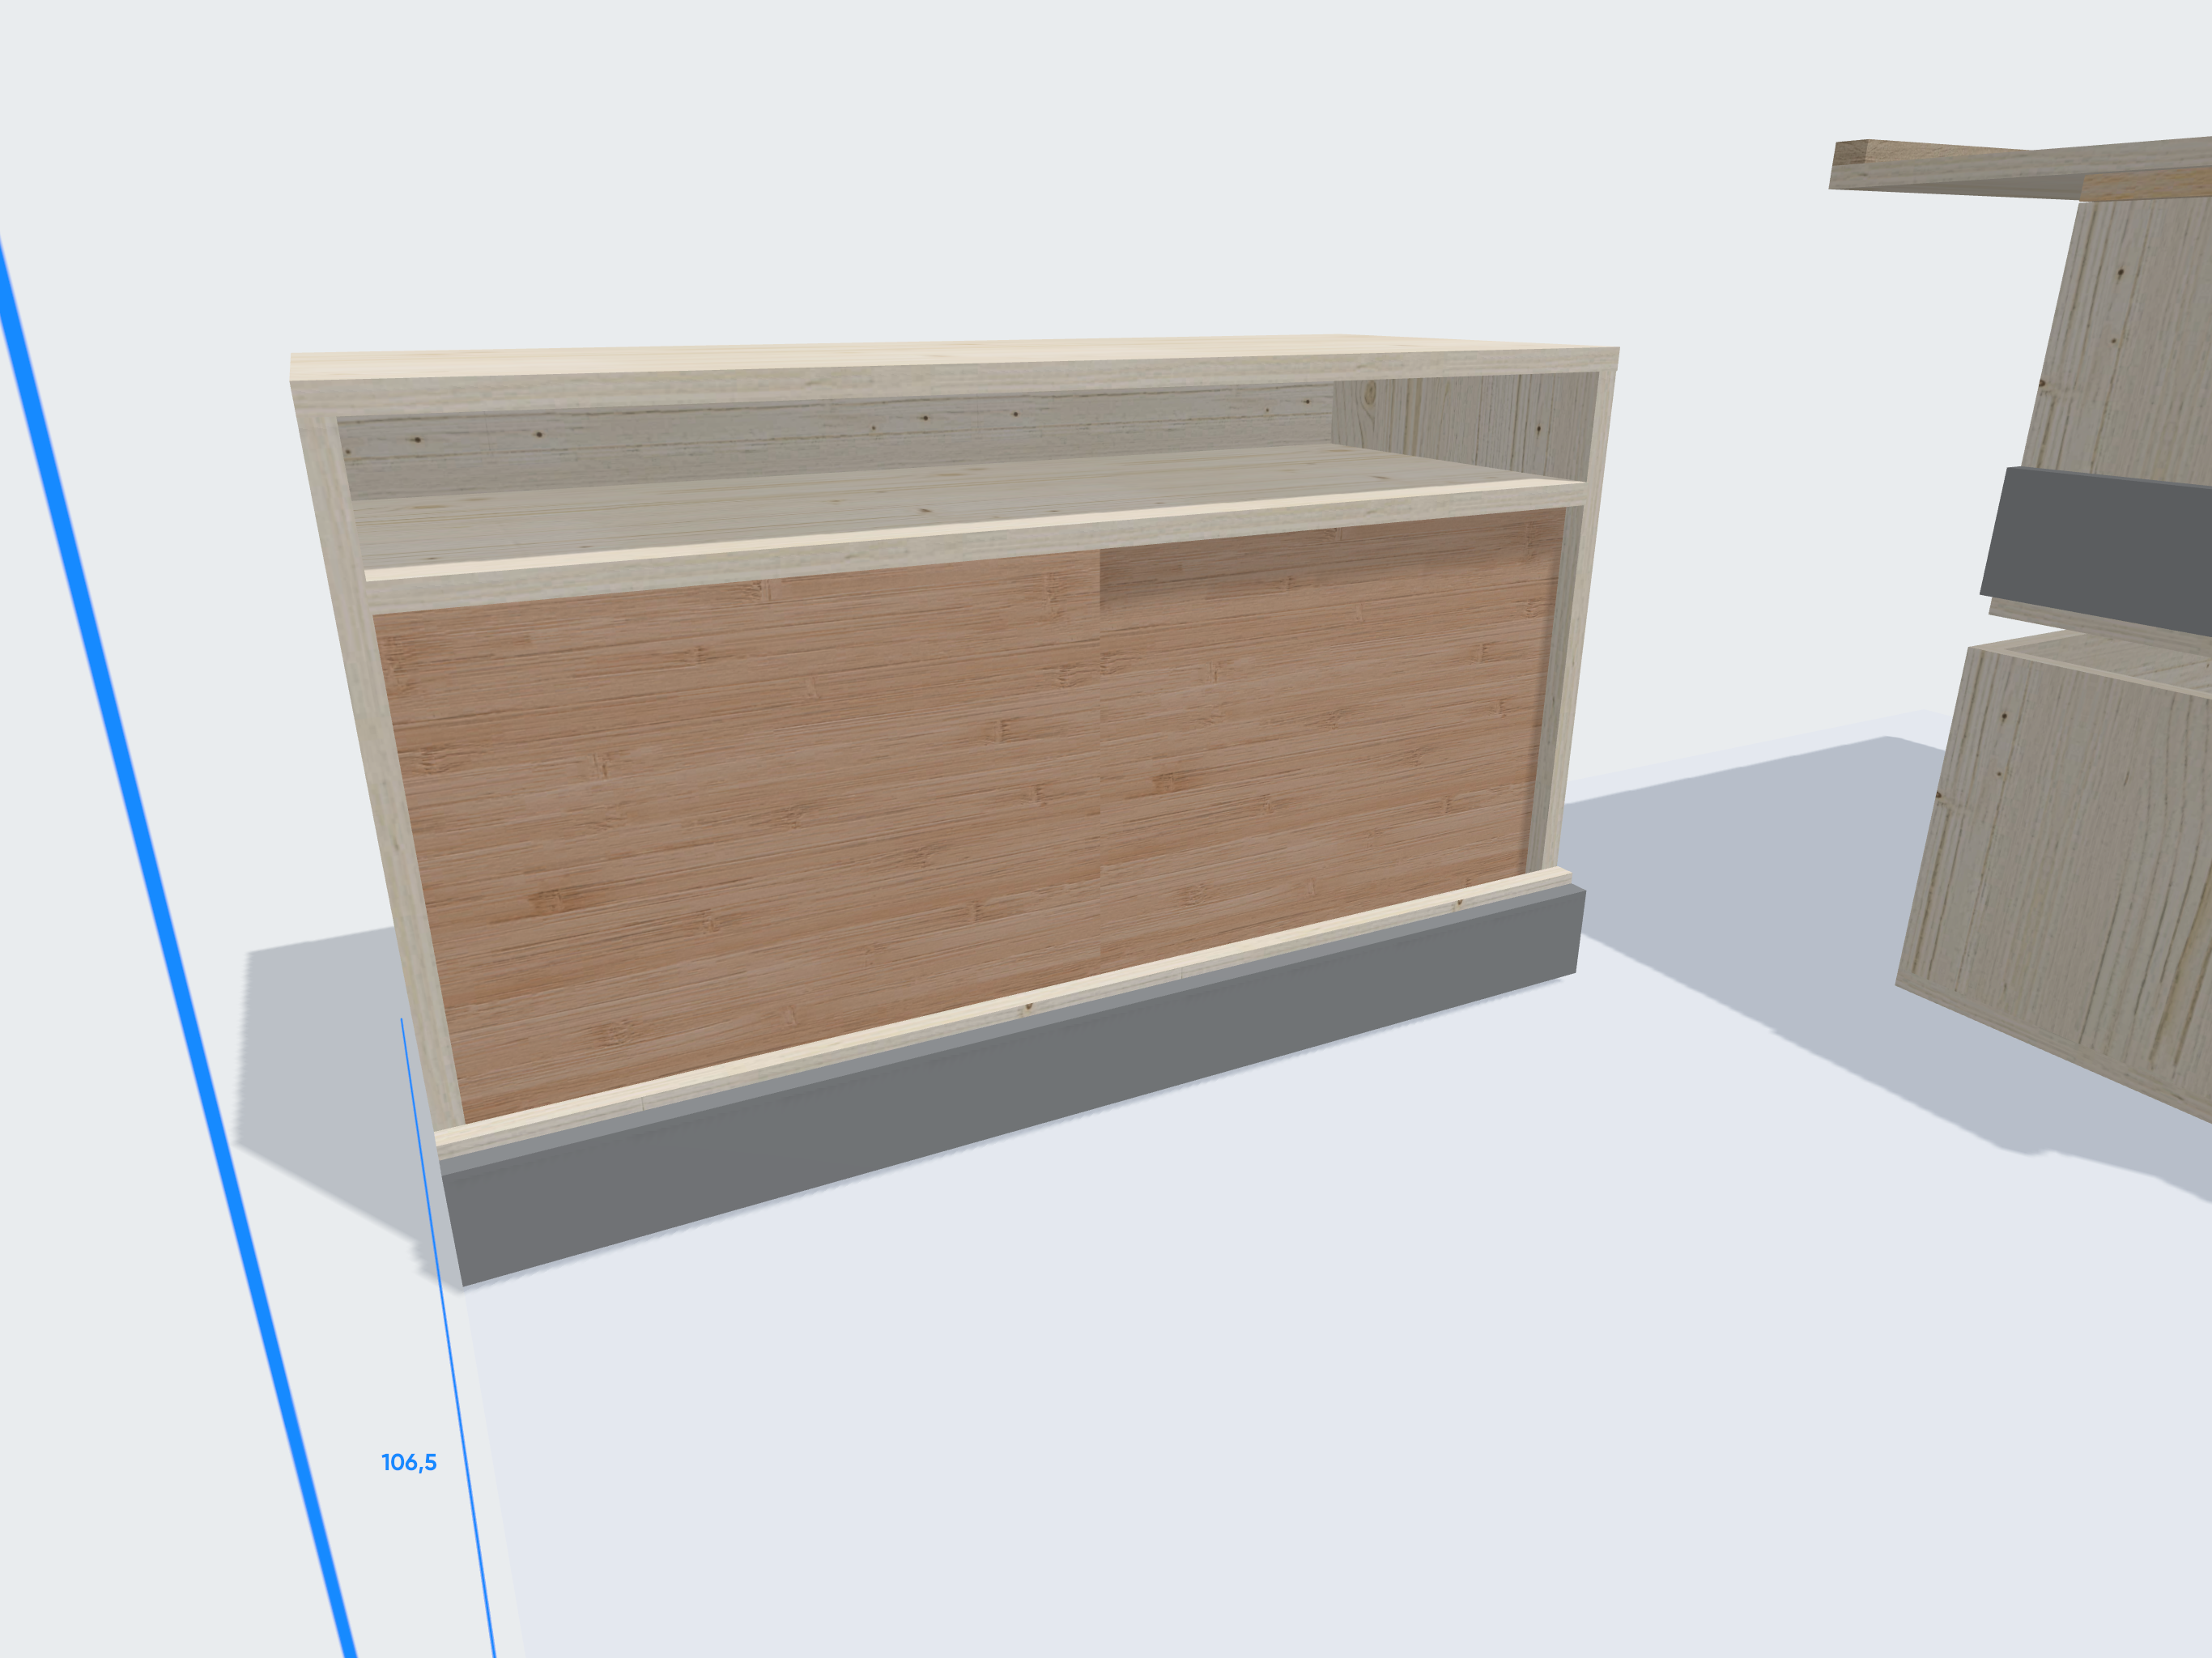This screenshot has height=1658, width=2212.
Task: Click the inner right wall of open compartment
Action: tap(1460, 420)
